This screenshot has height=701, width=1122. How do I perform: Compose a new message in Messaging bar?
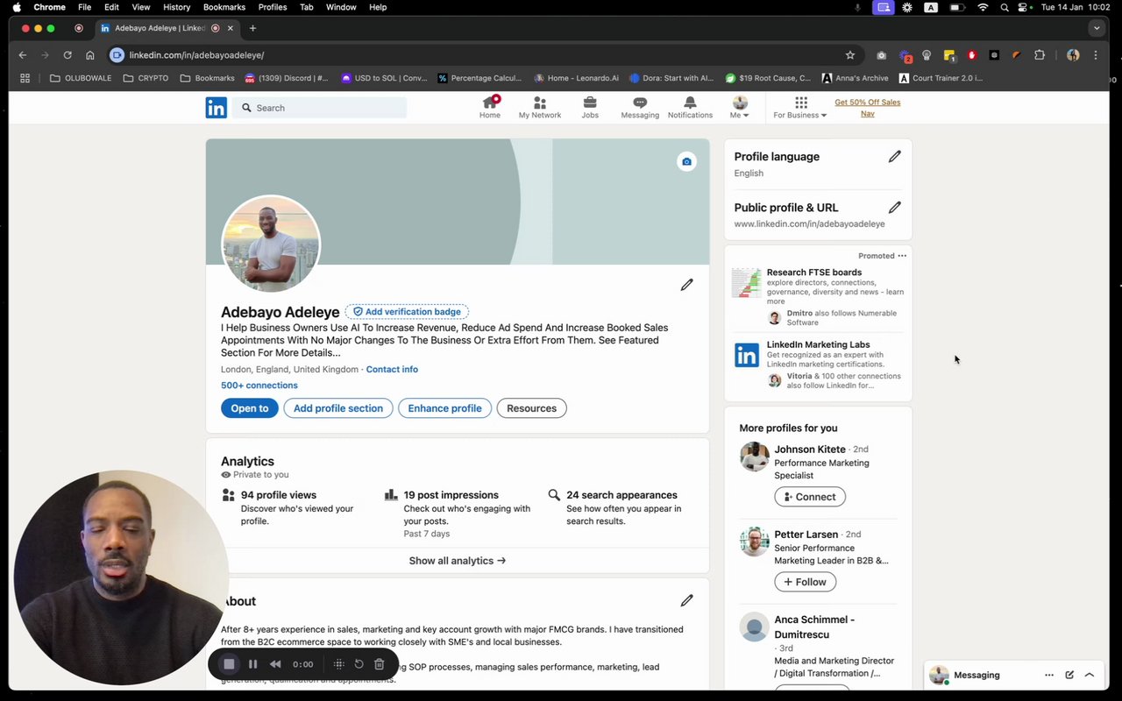point(1069,675)
